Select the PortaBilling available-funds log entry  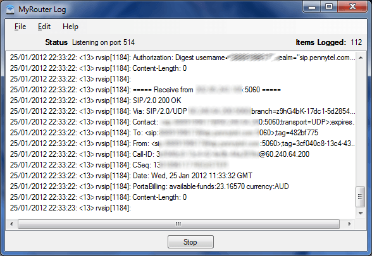tap(149, 186)
